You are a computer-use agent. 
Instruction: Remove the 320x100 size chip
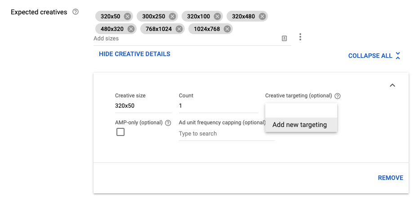point(217,17)
